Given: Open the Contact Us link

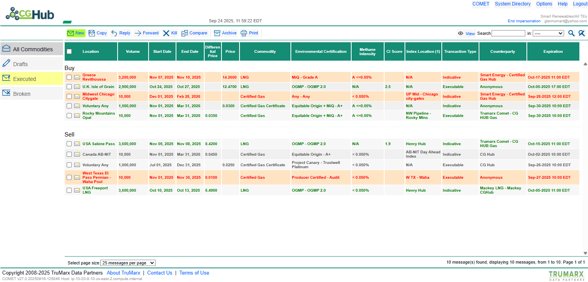Looking at the screenshot, I should point(160,273).
